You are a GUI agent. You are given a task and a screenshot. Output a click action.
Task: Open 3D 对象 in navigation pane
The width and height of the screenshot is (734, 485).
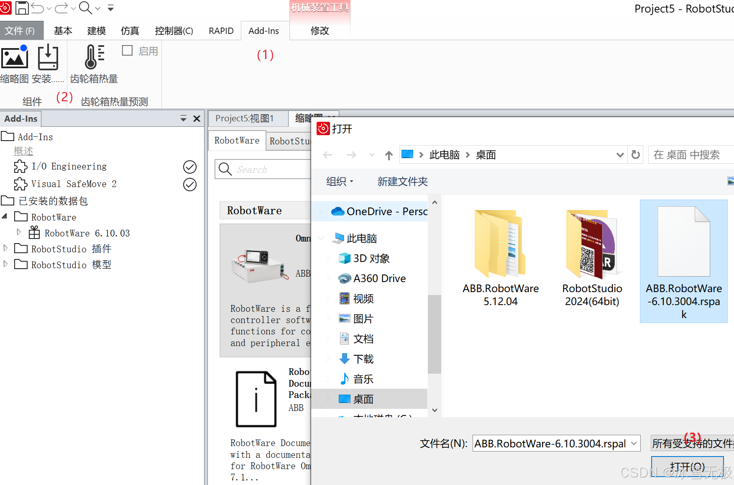(364, 259)
